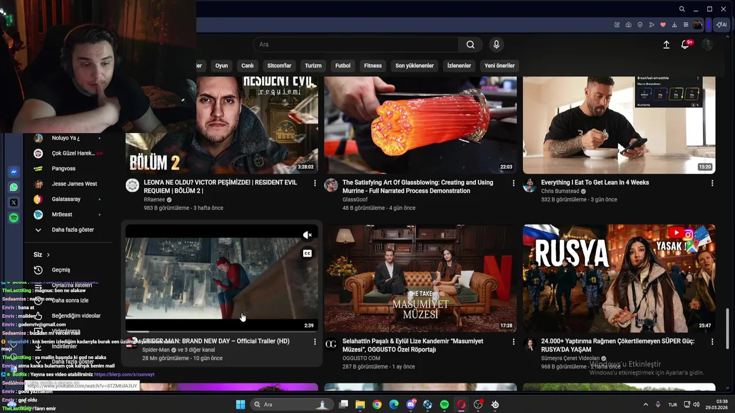Screen dimensions: 735x413
Task: Focus the YouTube 'Ara' search field
Action: coord(356,45)
